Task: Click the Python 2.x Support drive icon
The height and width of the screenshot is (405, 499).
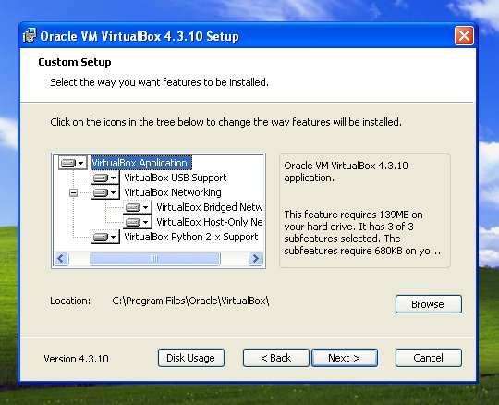Action: pyautogui.click(x=105, y=237)
